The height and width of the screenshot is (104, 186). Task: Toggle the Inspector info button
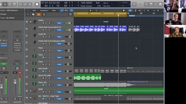coord(5,4)
